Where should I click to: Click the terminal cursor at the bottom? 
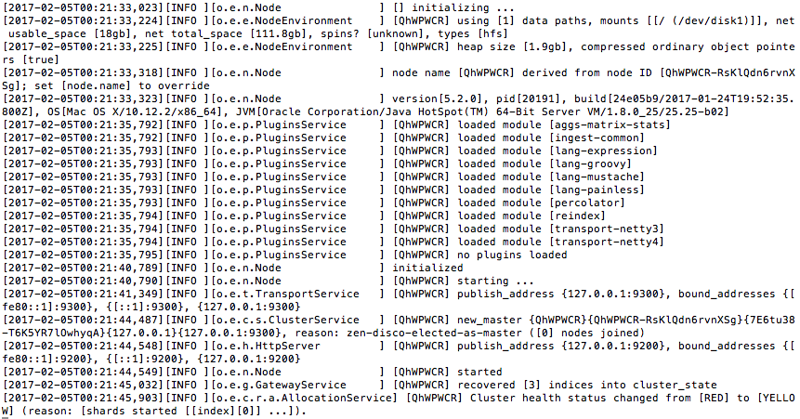(x=6, y=418)
